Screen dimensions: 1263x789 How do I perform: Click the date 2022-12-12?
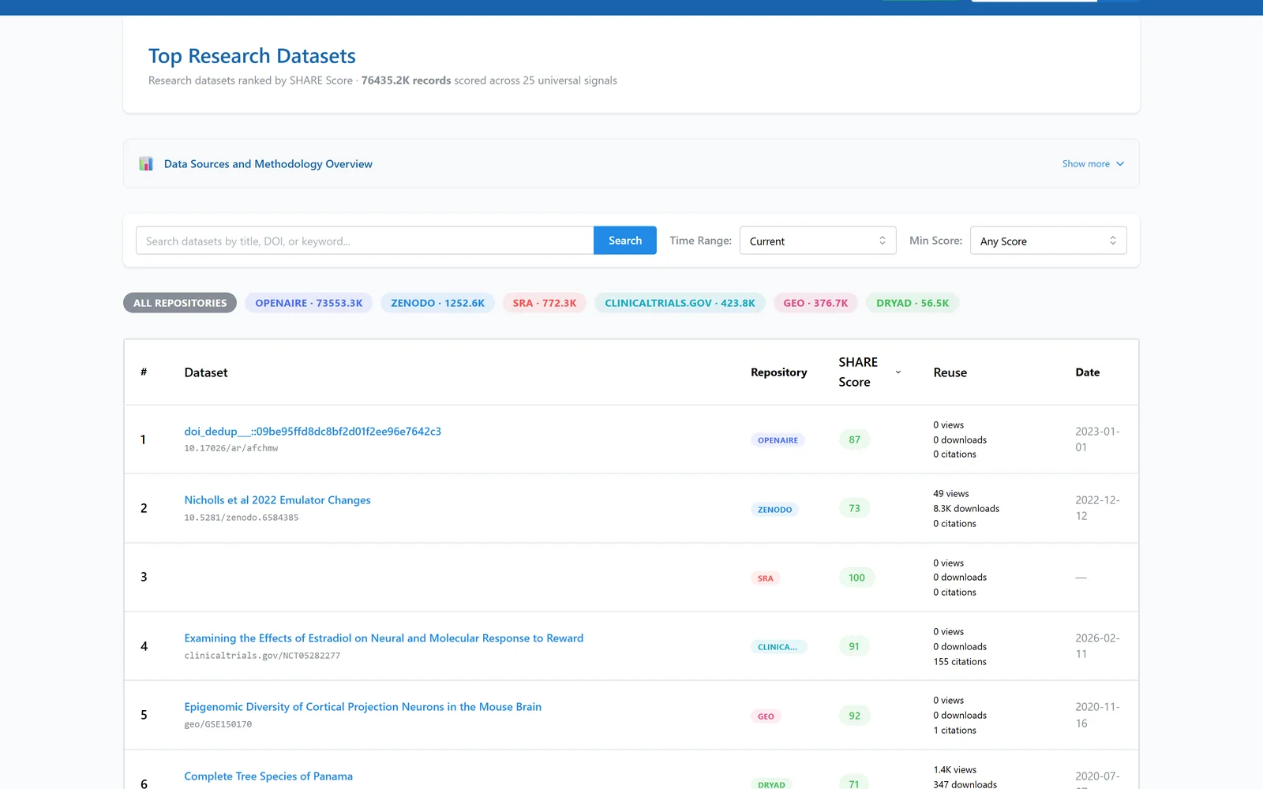click(1097, 508)
